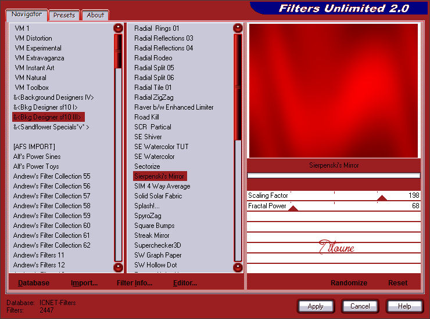Click the scroll-down ball in the category list
This screenshot has width=430, height=319.
point(118,267)
